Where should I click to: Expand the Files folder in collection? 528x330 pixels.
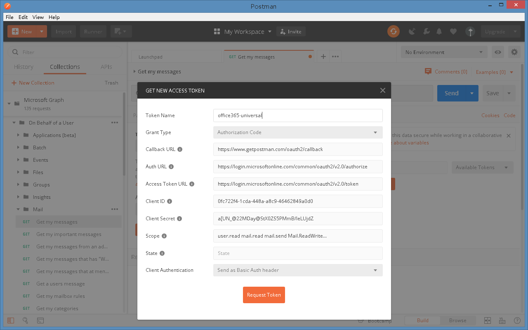(18, 172)
